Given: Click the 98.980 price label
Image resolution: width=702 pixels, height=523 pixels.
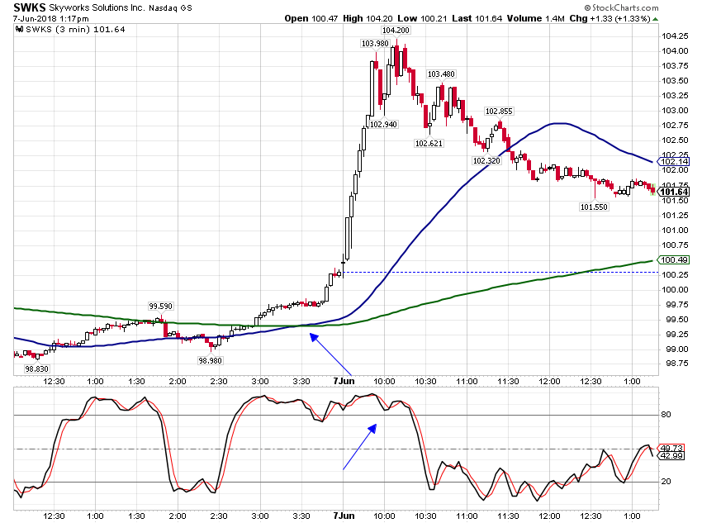Looking at the screenshot, I should 210,360.
